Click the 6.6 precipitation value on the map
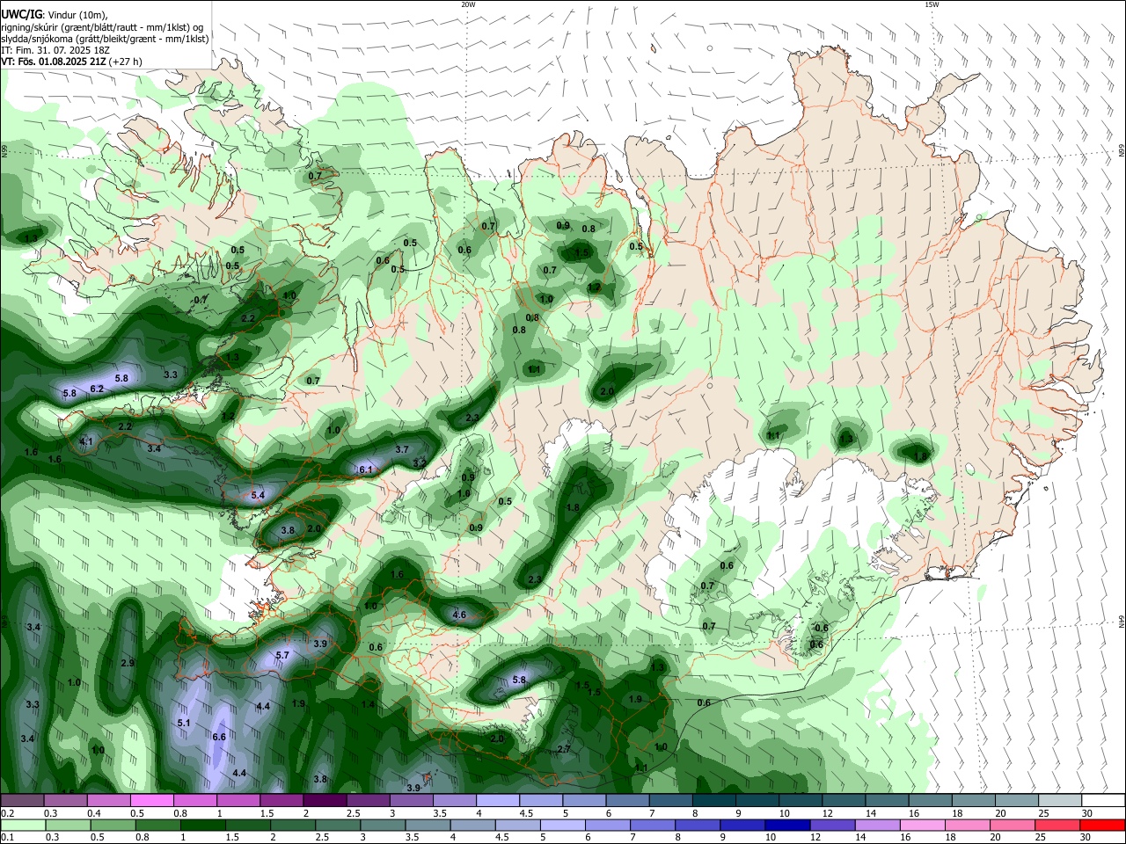 [219, 737]
